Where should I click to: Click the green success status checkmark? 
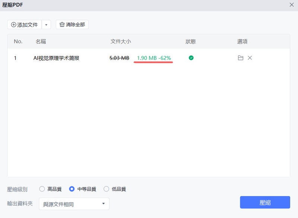190,58
